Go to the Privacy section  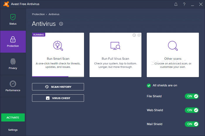point(13,64)
